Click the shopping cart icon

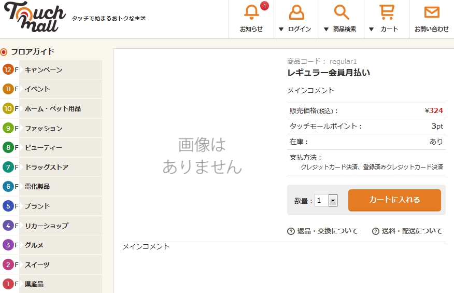point(387,12)
